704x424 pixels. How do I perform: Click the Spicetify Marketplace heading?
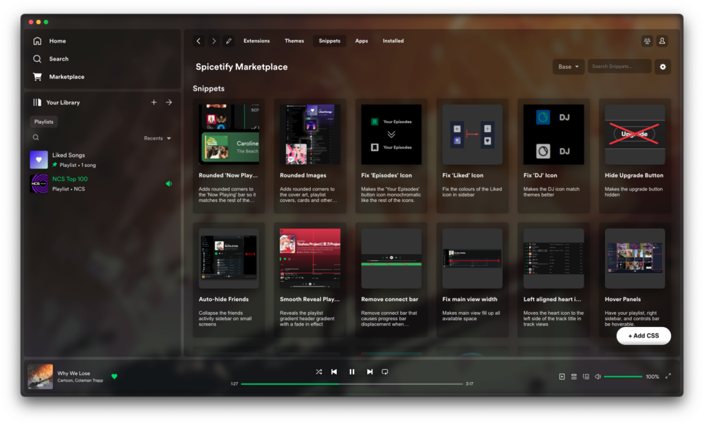coord(241,67)
